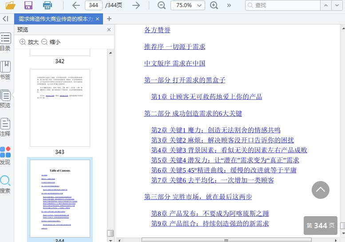Select the 需求缔造伟大商业传奇 document tab
The width and height of the screenshot is (345, 242).
56,19
